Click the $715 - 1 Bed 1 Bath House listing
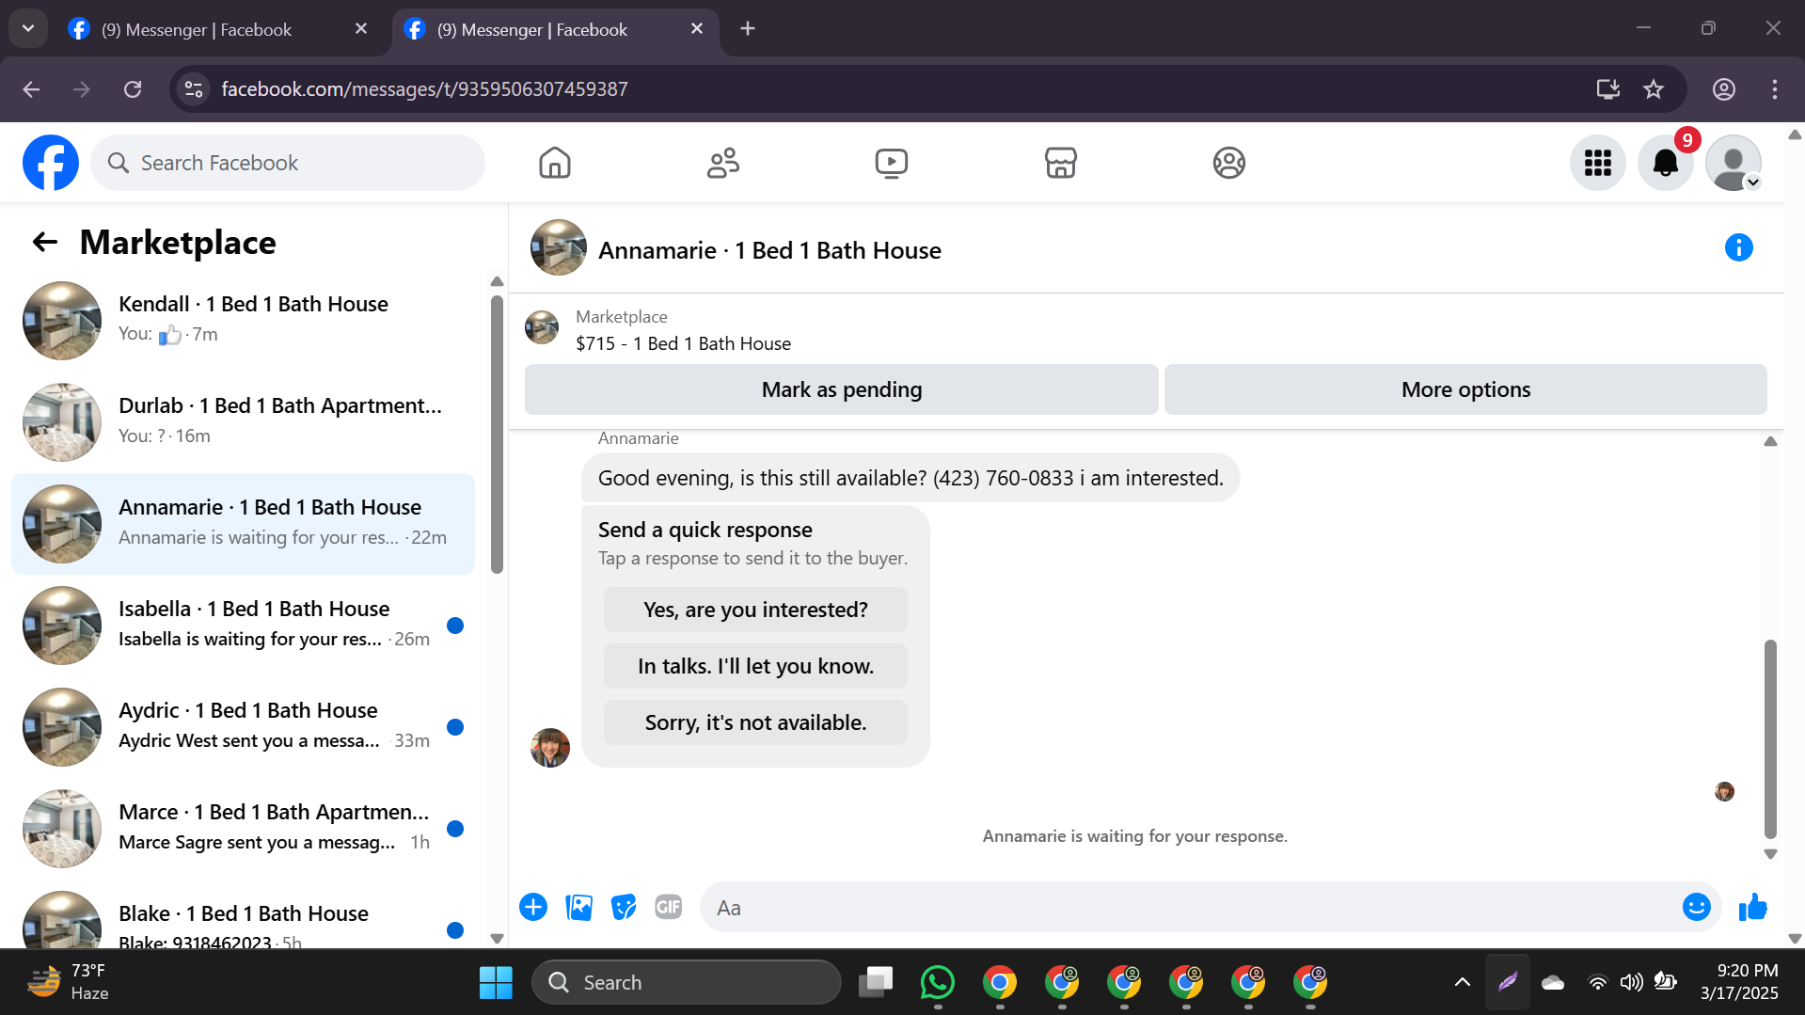This screenshot has height=1015, width=1805. point(683,343)
